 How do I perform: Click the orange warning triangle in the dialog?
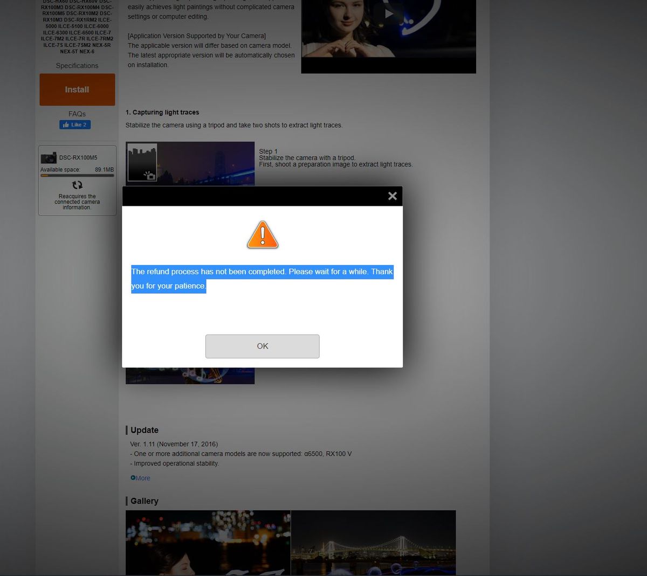263,234
